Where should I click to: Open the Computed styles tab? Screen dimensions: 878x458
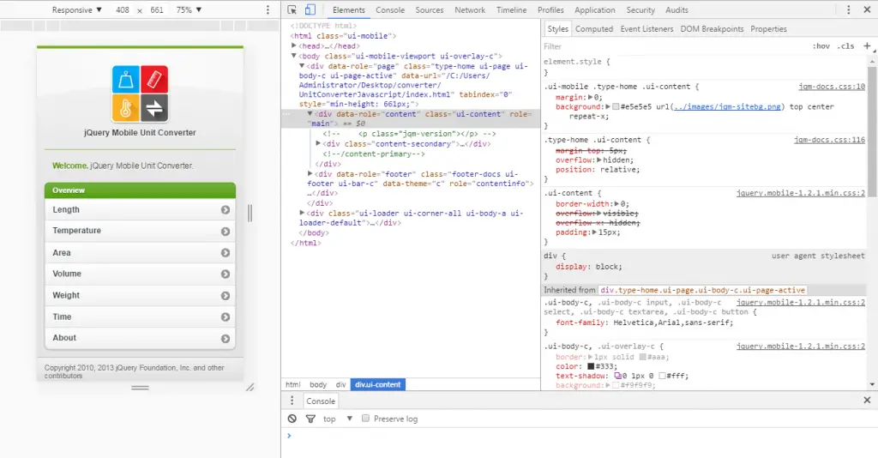[593, 29]
